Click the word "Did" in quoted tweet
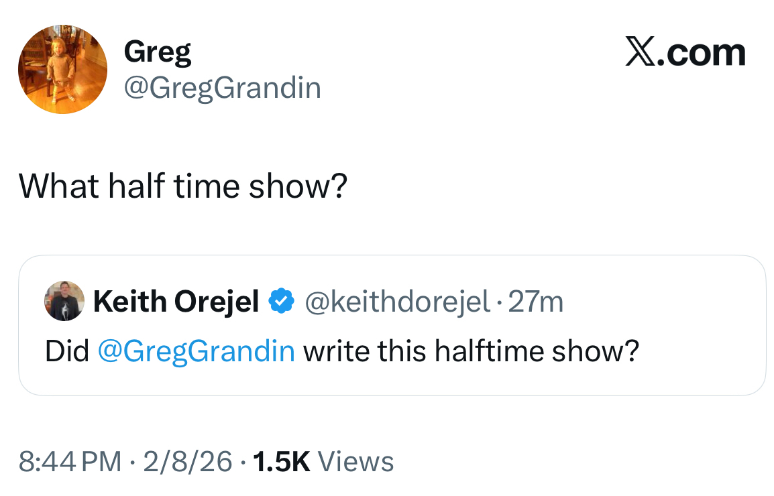This screenshot has height=496, width=774. (x=67, y=351)
